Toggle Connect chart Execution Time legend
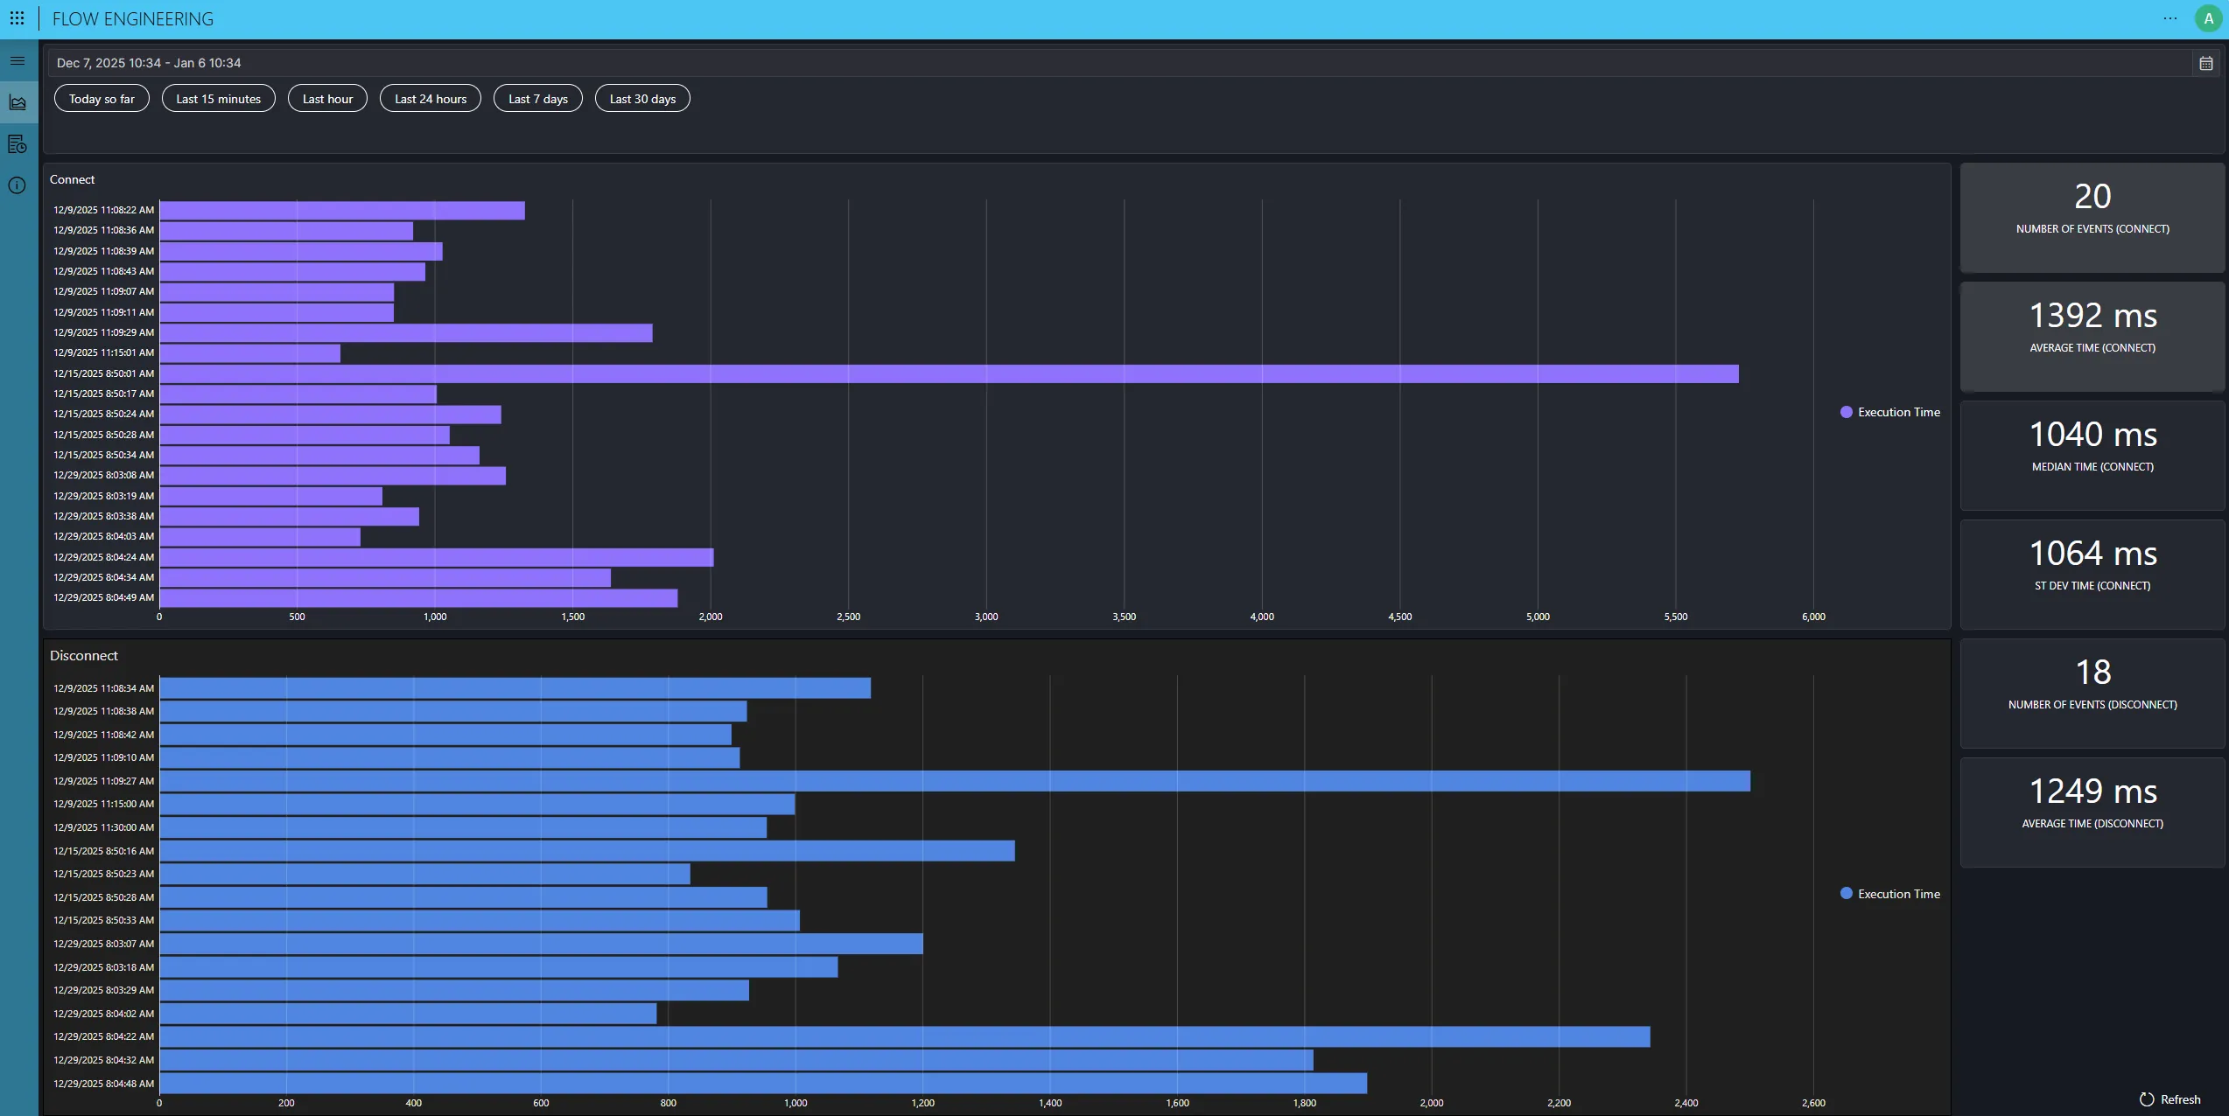The image size is (2229, 1116). click(x=1890, y=412)
